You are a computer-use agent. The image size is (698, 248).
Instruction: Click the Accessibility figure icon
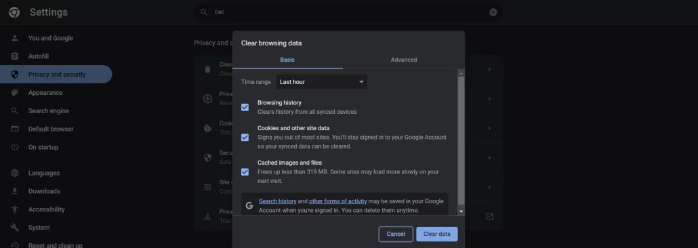(x=15, y=209)
